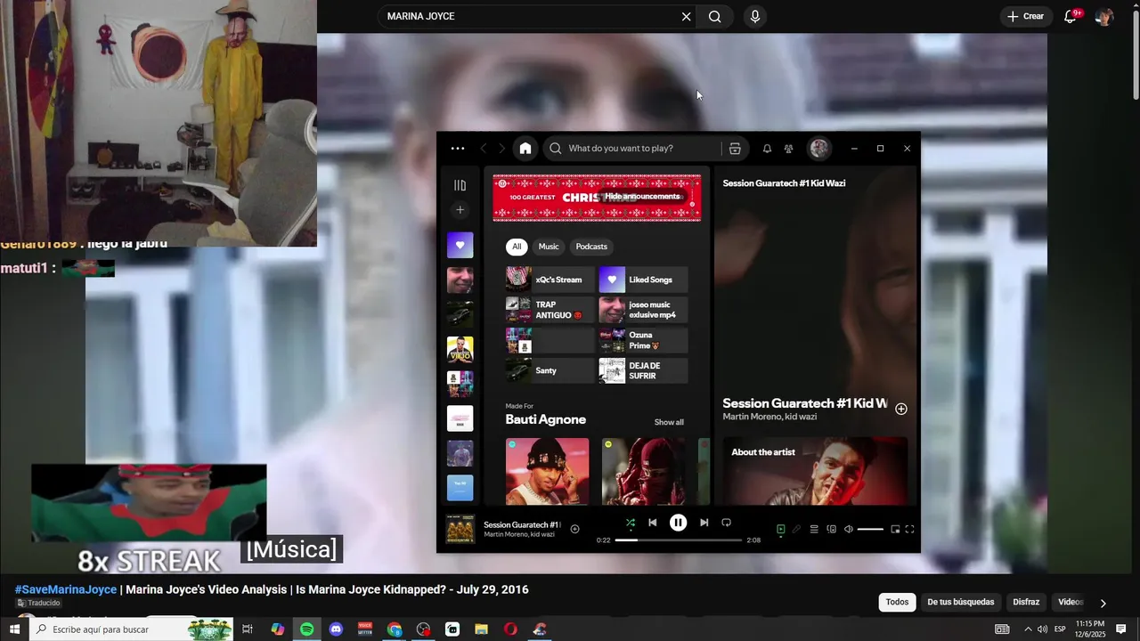Open Connect to a device
Image resolution: width=1140 pixels, height=641 pixels.
832,529
